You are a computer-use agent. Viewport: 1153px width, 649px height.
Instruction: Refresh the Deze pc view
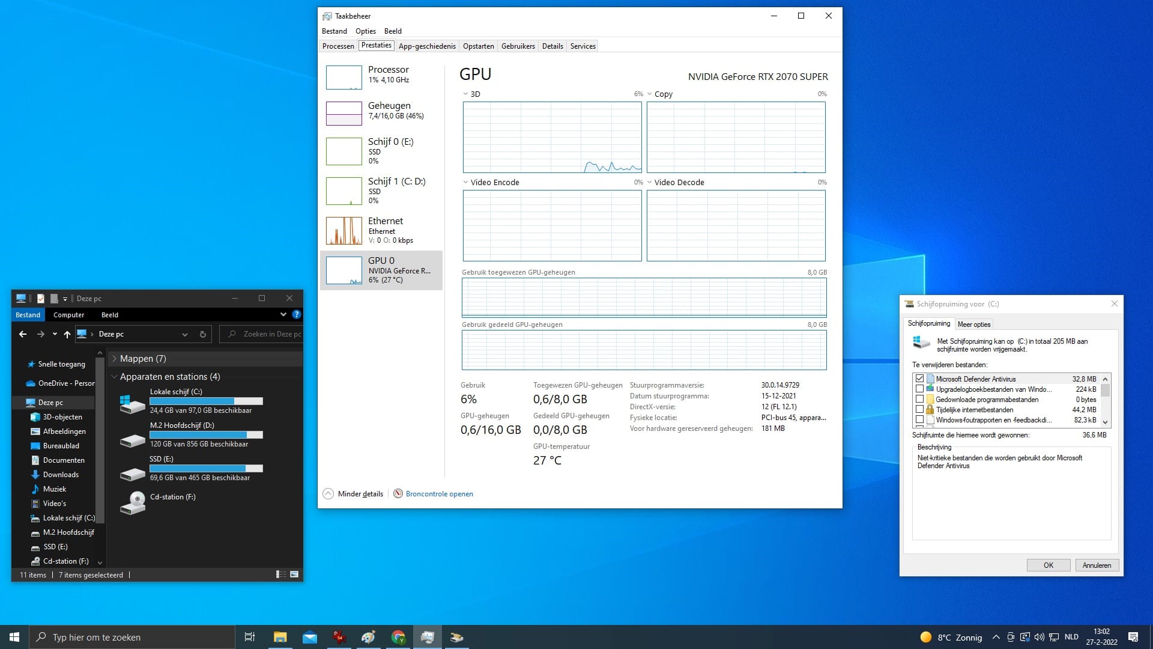coord(203,334)
